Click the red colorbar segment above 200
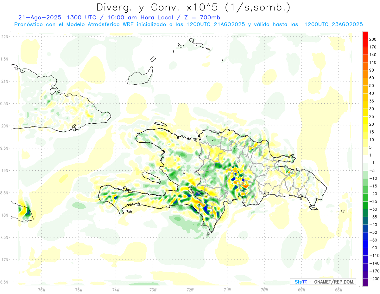This screenshot has width=380, height=294. click(365, 36)
